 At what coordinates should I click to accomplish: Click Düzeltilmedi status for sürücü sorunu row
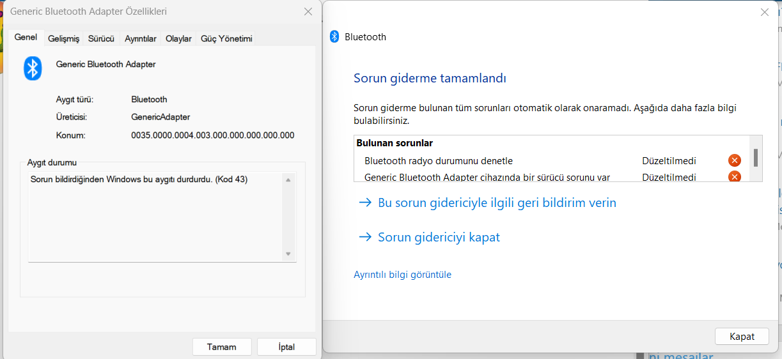click(x=669, y=178)
